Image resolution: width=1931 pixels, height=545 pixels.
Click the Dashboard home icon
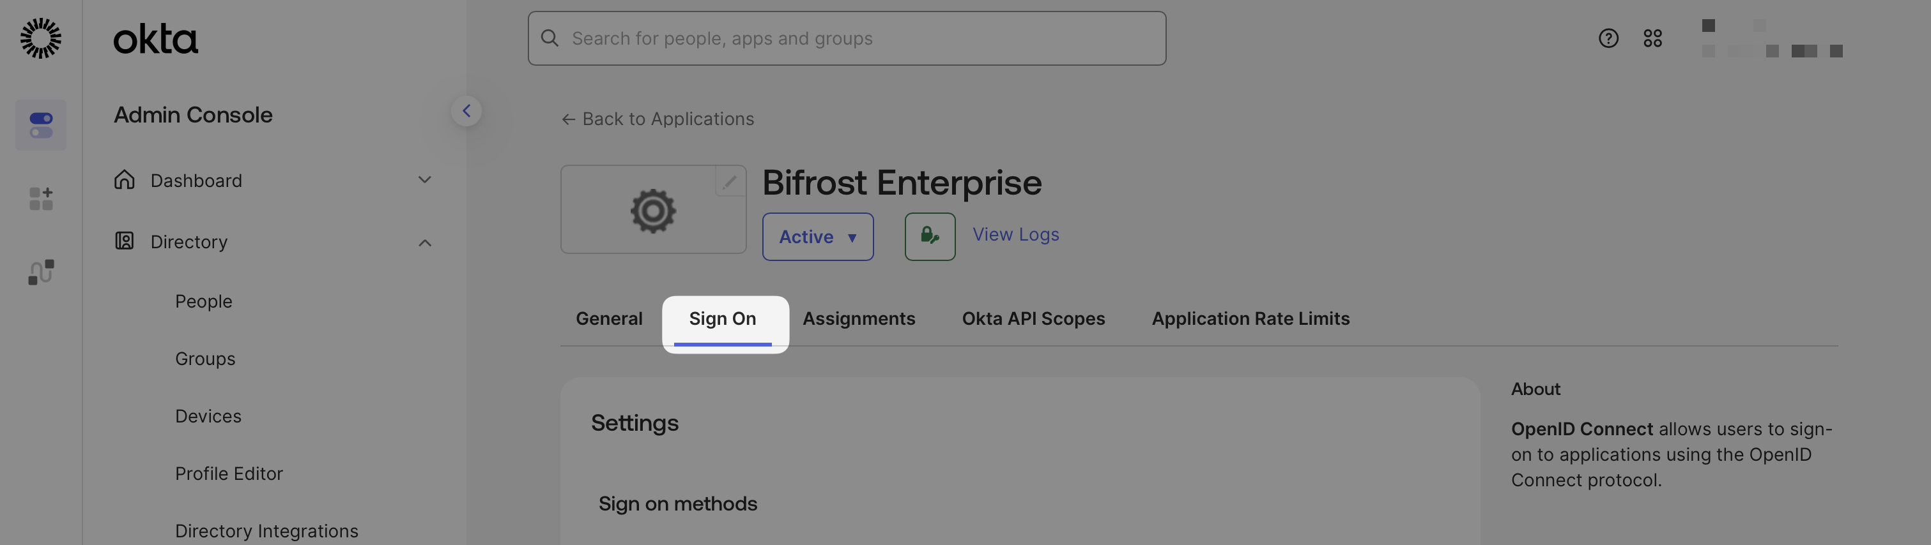[125, 180]
